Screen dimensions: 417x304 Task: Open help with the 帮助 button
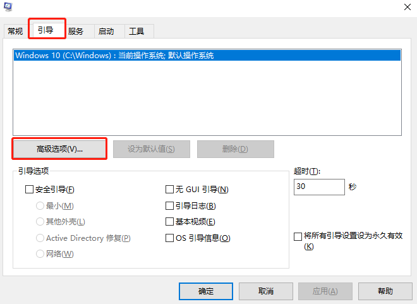385,291
